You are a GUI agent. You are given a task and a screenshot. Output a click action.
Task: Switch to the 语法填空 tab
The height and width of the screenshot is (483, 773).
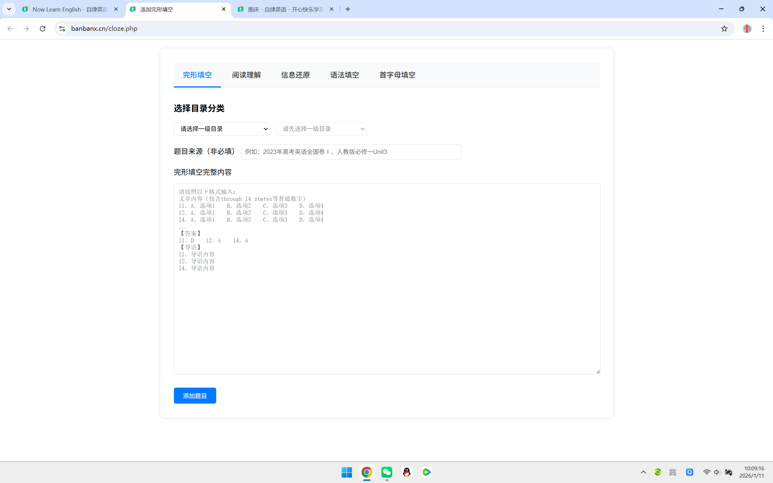(344, 75)
